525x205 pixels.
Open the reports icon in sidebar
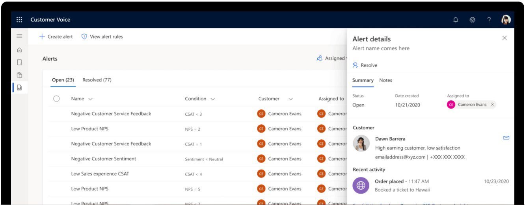pos(19,87)
